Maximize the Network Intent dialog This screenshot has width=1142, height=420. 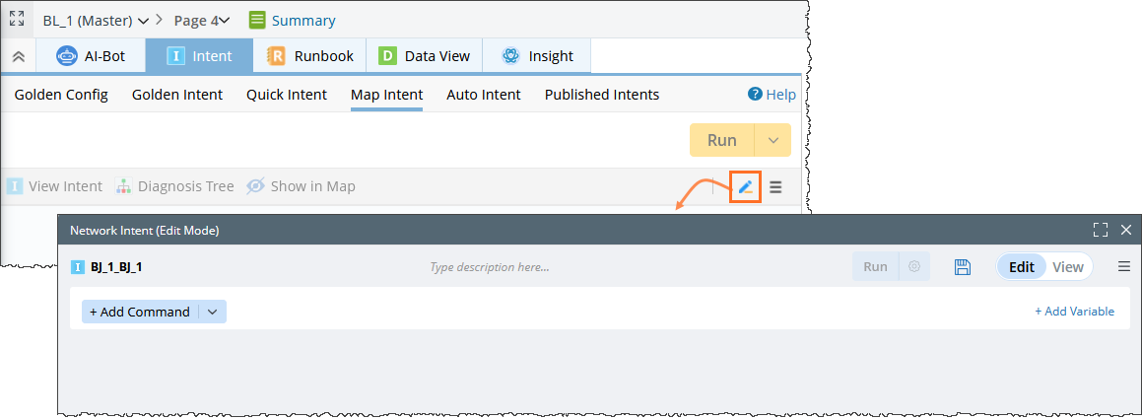[x=1101, y=230]
